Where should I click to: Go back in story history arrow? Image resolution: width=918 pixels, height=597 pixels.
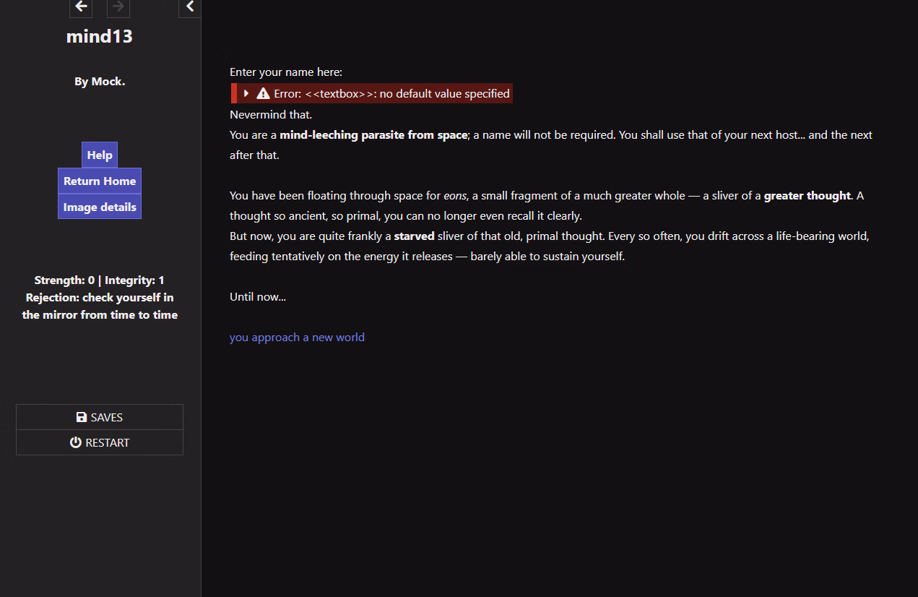[x=81, y=7]
